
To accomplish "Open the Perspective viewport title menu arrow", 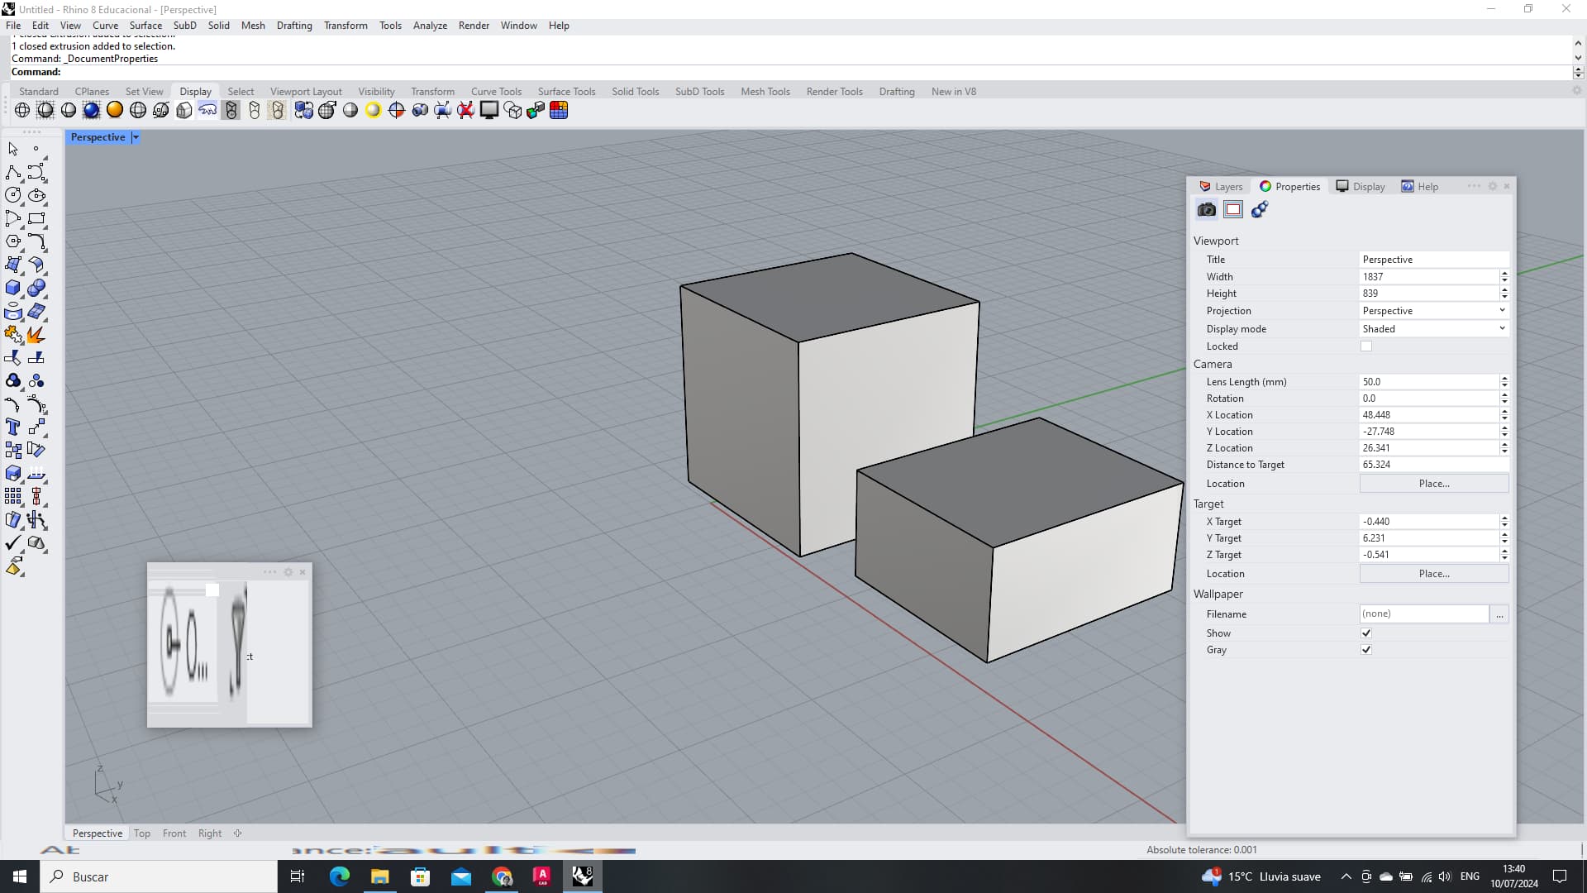I will tap(136, 137).
